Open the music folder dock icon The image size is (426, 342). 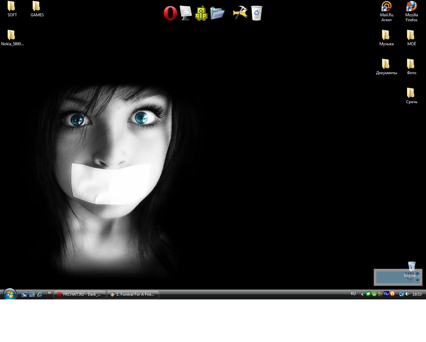217,13
